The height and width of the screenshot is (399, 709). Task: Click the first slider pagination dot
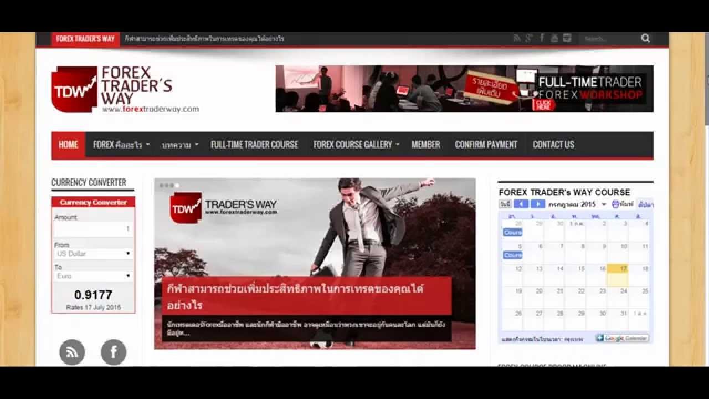pos(161,186)
